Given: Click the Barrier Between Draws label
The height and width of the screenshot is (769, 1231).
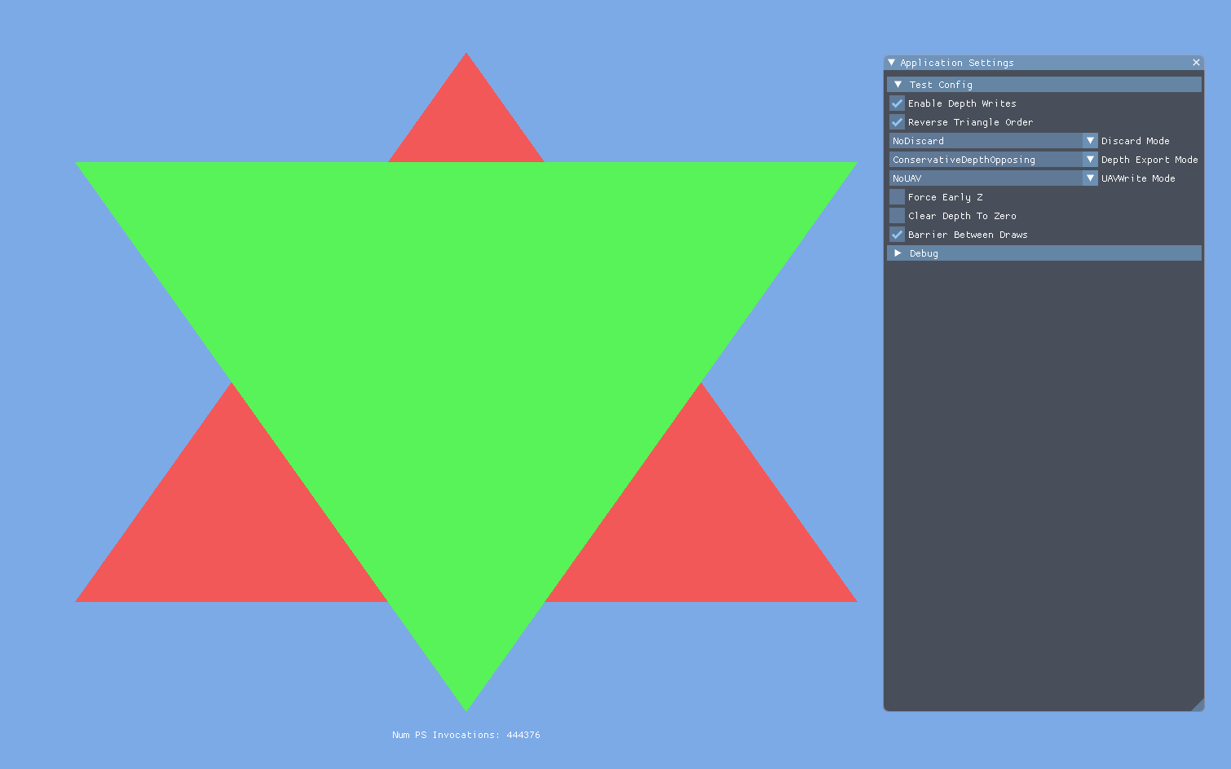Looking at the screenshot, I should [968, 235].
